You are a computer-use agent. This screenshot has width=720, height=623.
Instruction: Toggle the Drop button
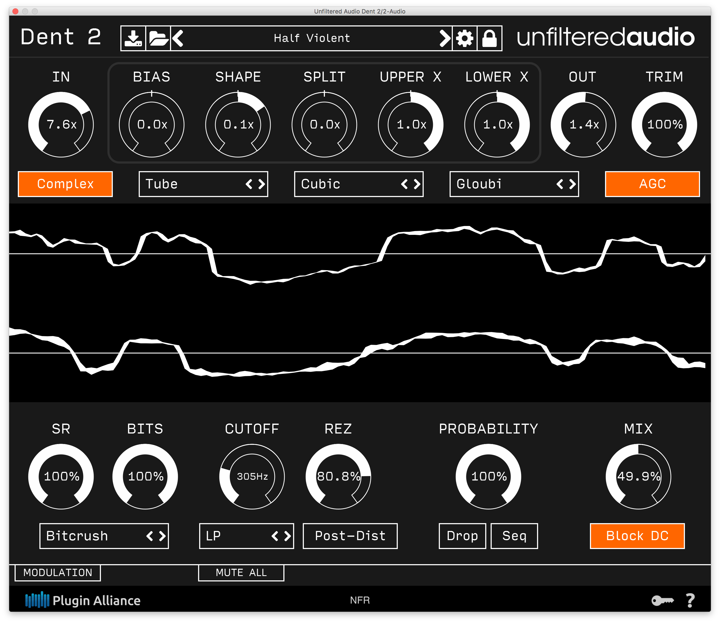click(x=463, y=536)
